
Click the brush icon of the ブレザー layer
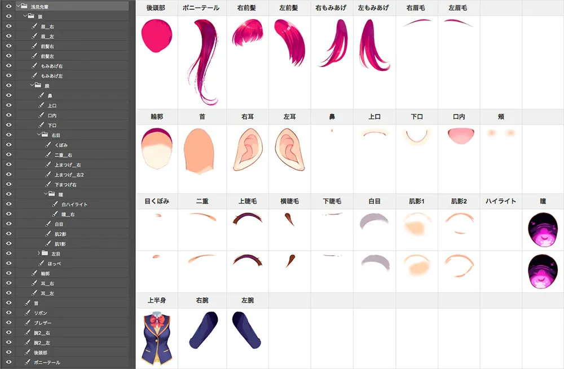pyautogui.click(x=27, y=323)
